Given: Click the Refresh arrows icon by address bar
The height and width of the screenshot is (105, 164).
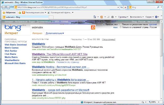Looking at the screenshot, I should pos(121,7).
